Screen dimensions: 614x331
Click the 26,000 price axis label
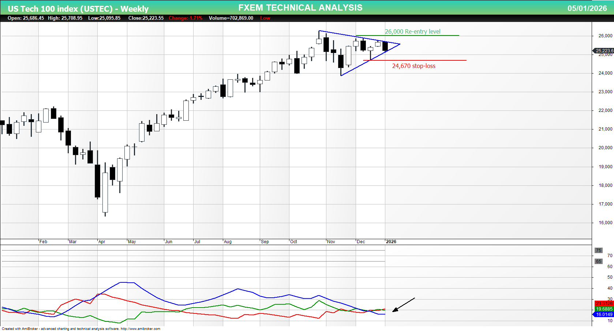(x=606, y=35)
